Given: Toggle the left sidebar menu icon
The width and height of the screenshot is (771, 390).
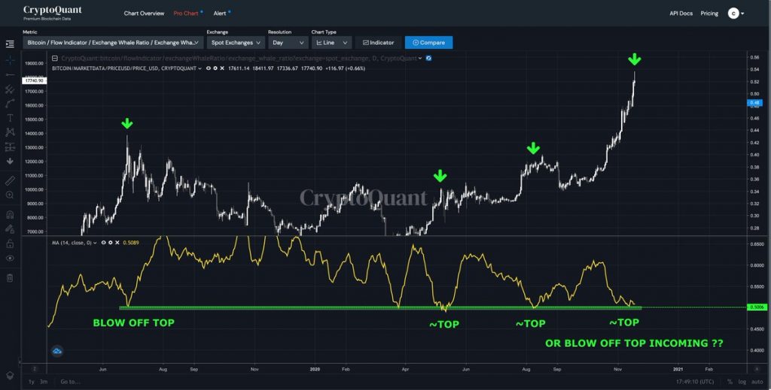Looking at the screenshot, I should click(x=10, y=44).
